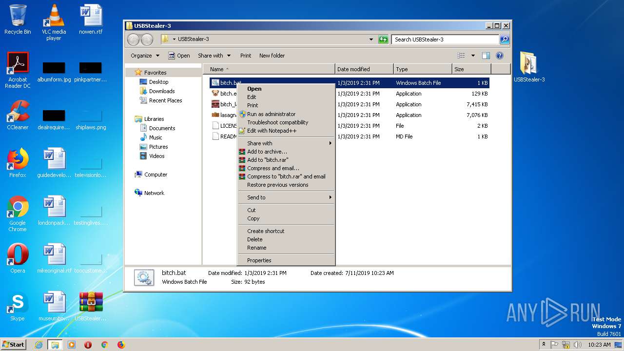Expand the views options dropdown arrow
The image size is (624, 351).
[x=473, y=56]
